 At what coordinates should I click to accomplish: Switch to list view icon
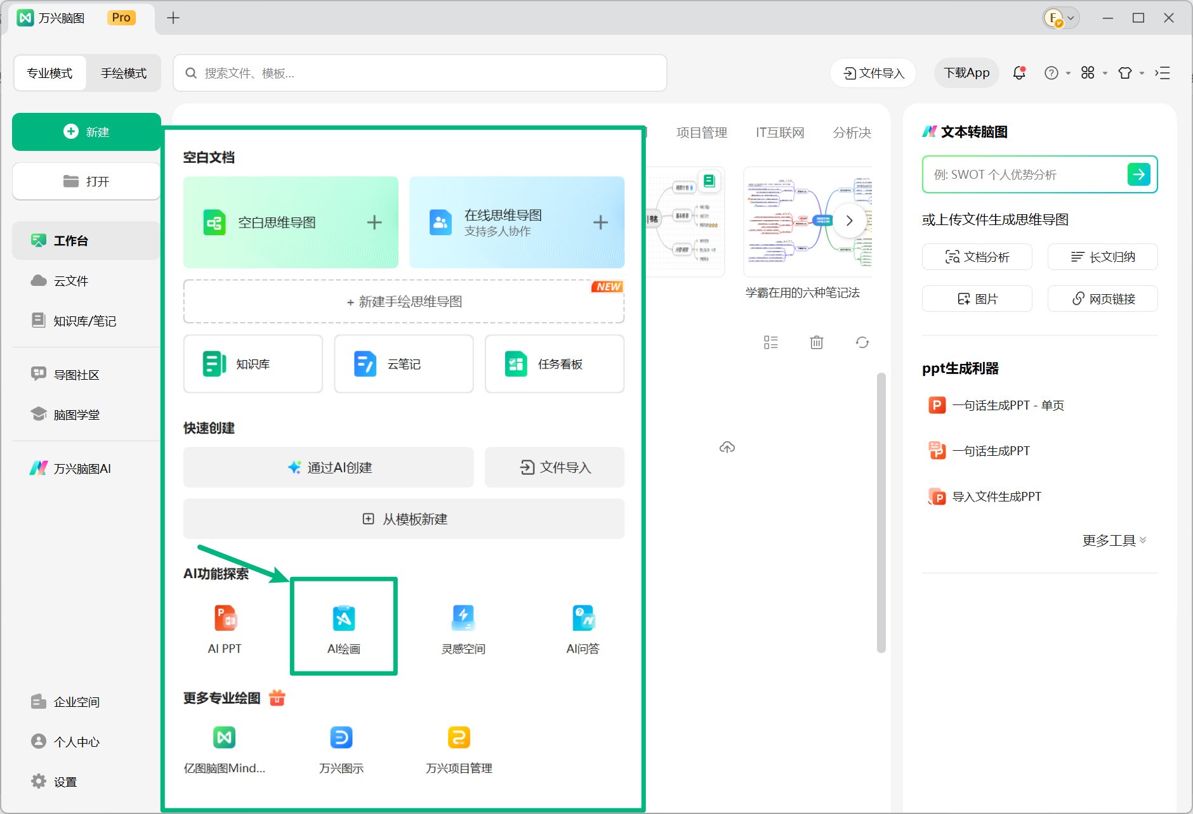coord(771,342)
